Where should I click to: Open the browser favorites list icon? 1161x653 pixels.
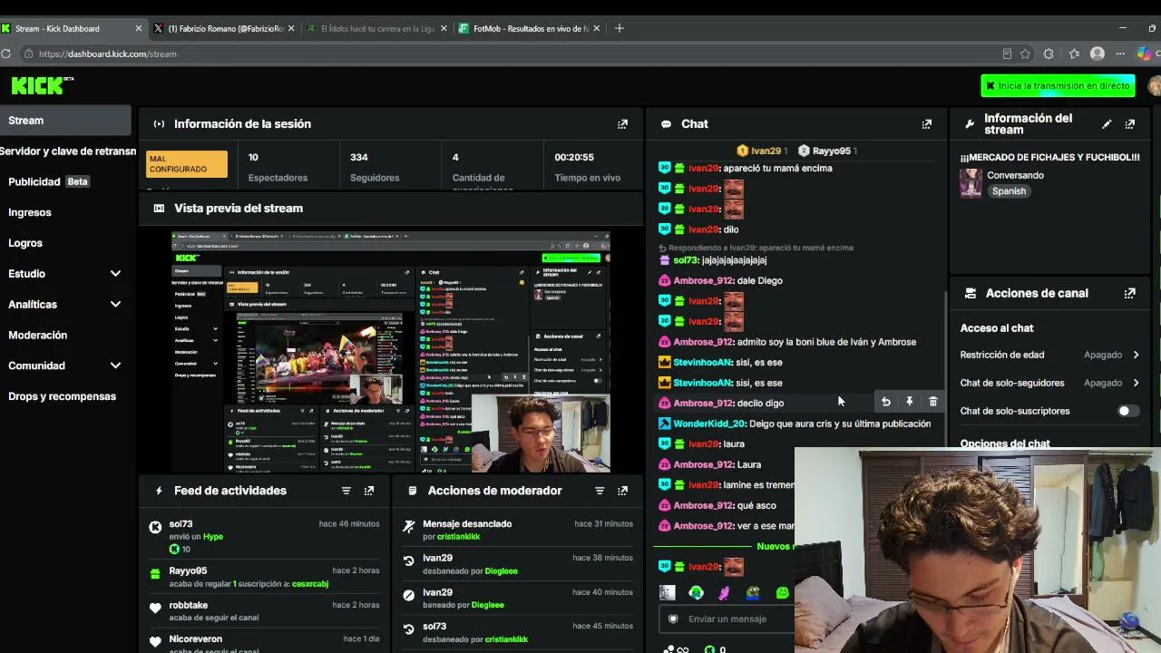tap(1074, 54)
